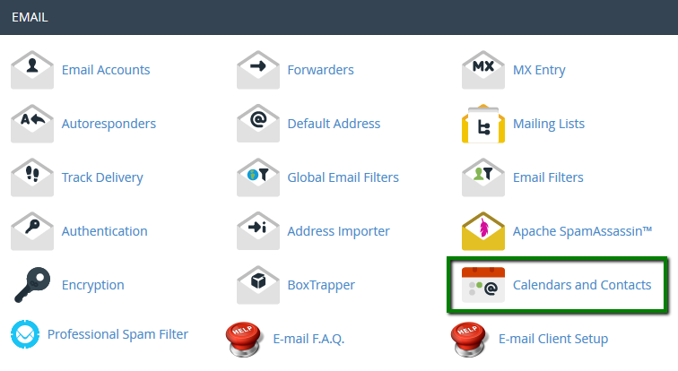Click the Apache SpamAssassin feather icon

click(x=483, y=231)
